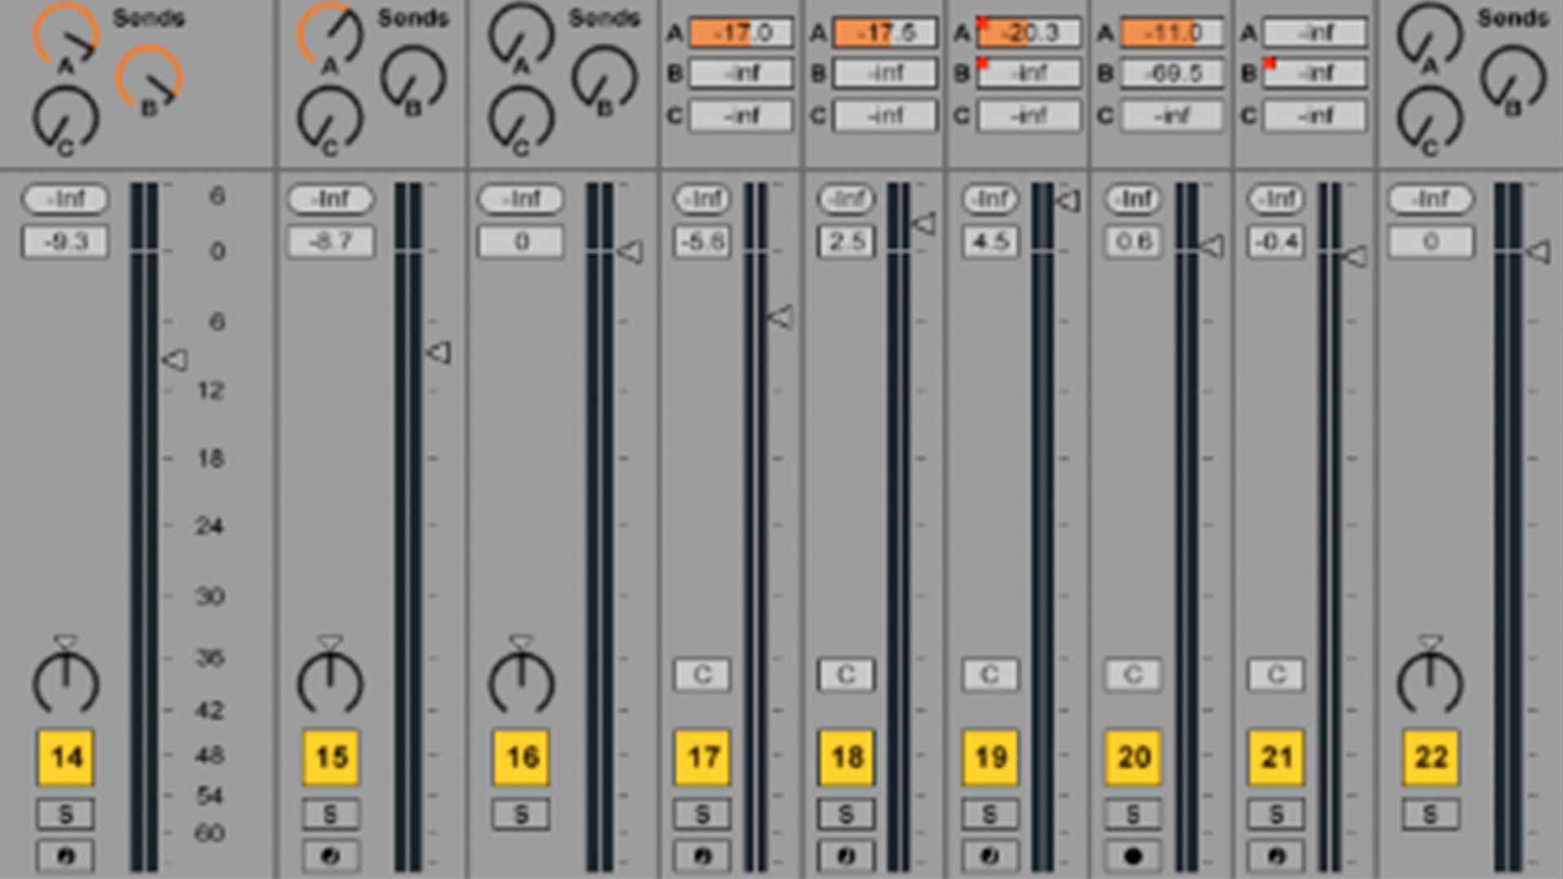Click the volume field showing 4.5 on track 19

(x=990, y=242)
